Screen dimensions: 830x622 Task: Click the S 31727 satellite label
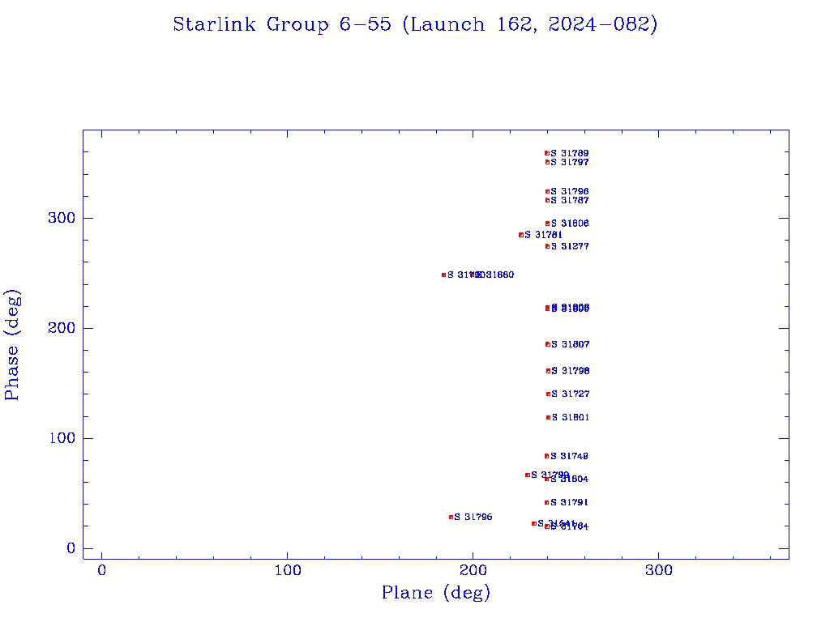570,394
